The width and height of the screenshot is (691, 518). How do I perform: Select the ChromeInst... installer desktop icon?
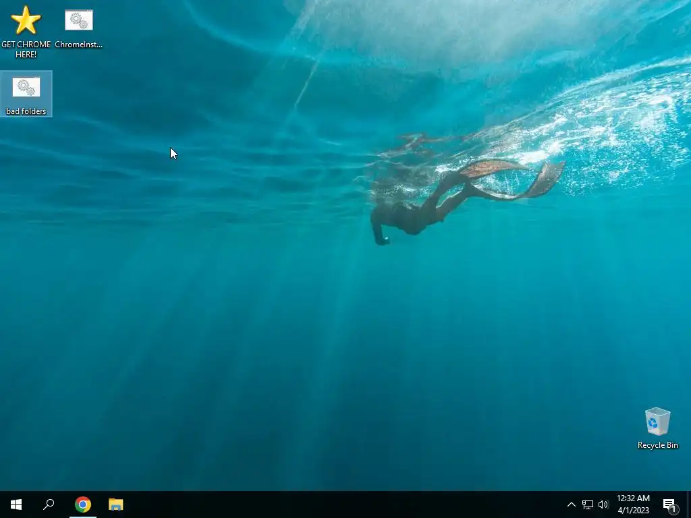[79, 28]
